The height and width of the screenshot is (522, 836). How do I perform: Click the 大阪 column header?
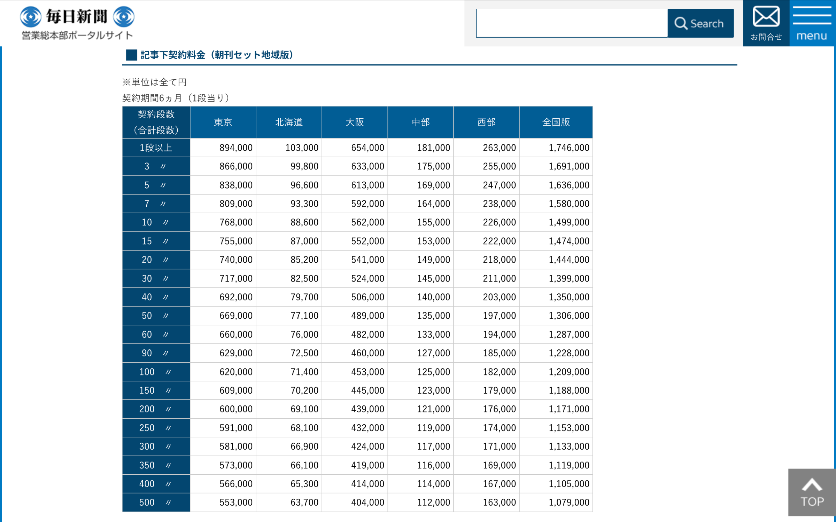click(355, 122)
